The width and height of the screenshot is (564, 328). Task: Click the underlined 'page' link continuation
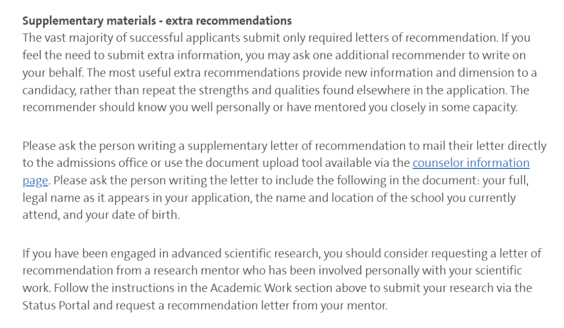tap(35, 181)
